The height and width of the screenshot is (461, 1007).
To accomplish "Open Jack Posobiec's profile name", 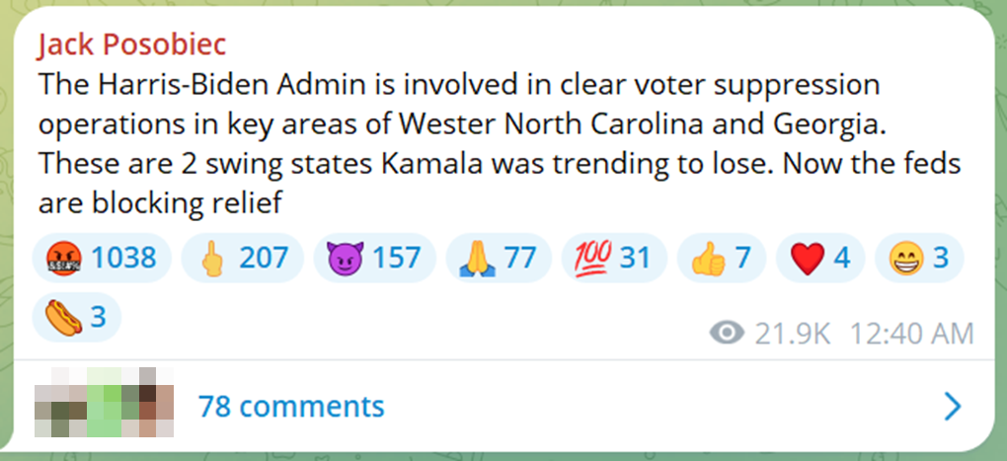I will click(x=131, y=45).
